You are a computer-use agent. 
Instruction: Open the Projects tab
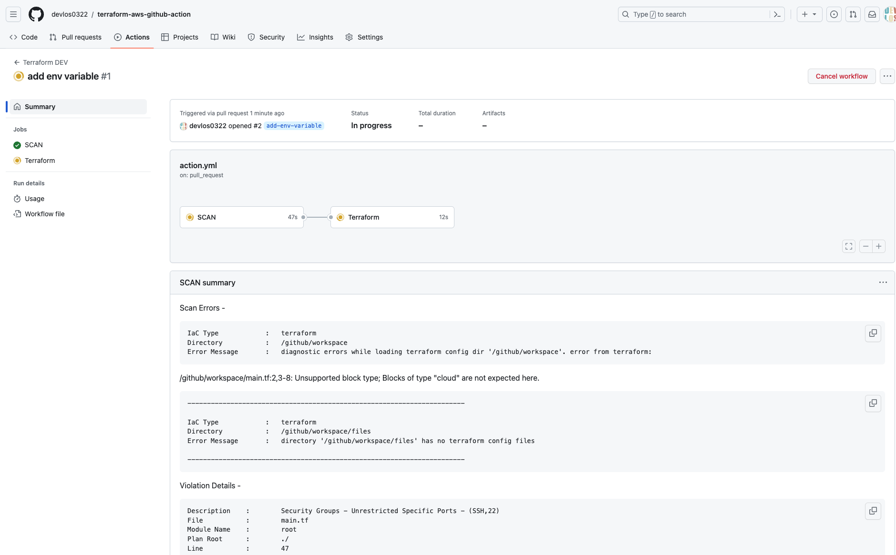pos(180,37)
